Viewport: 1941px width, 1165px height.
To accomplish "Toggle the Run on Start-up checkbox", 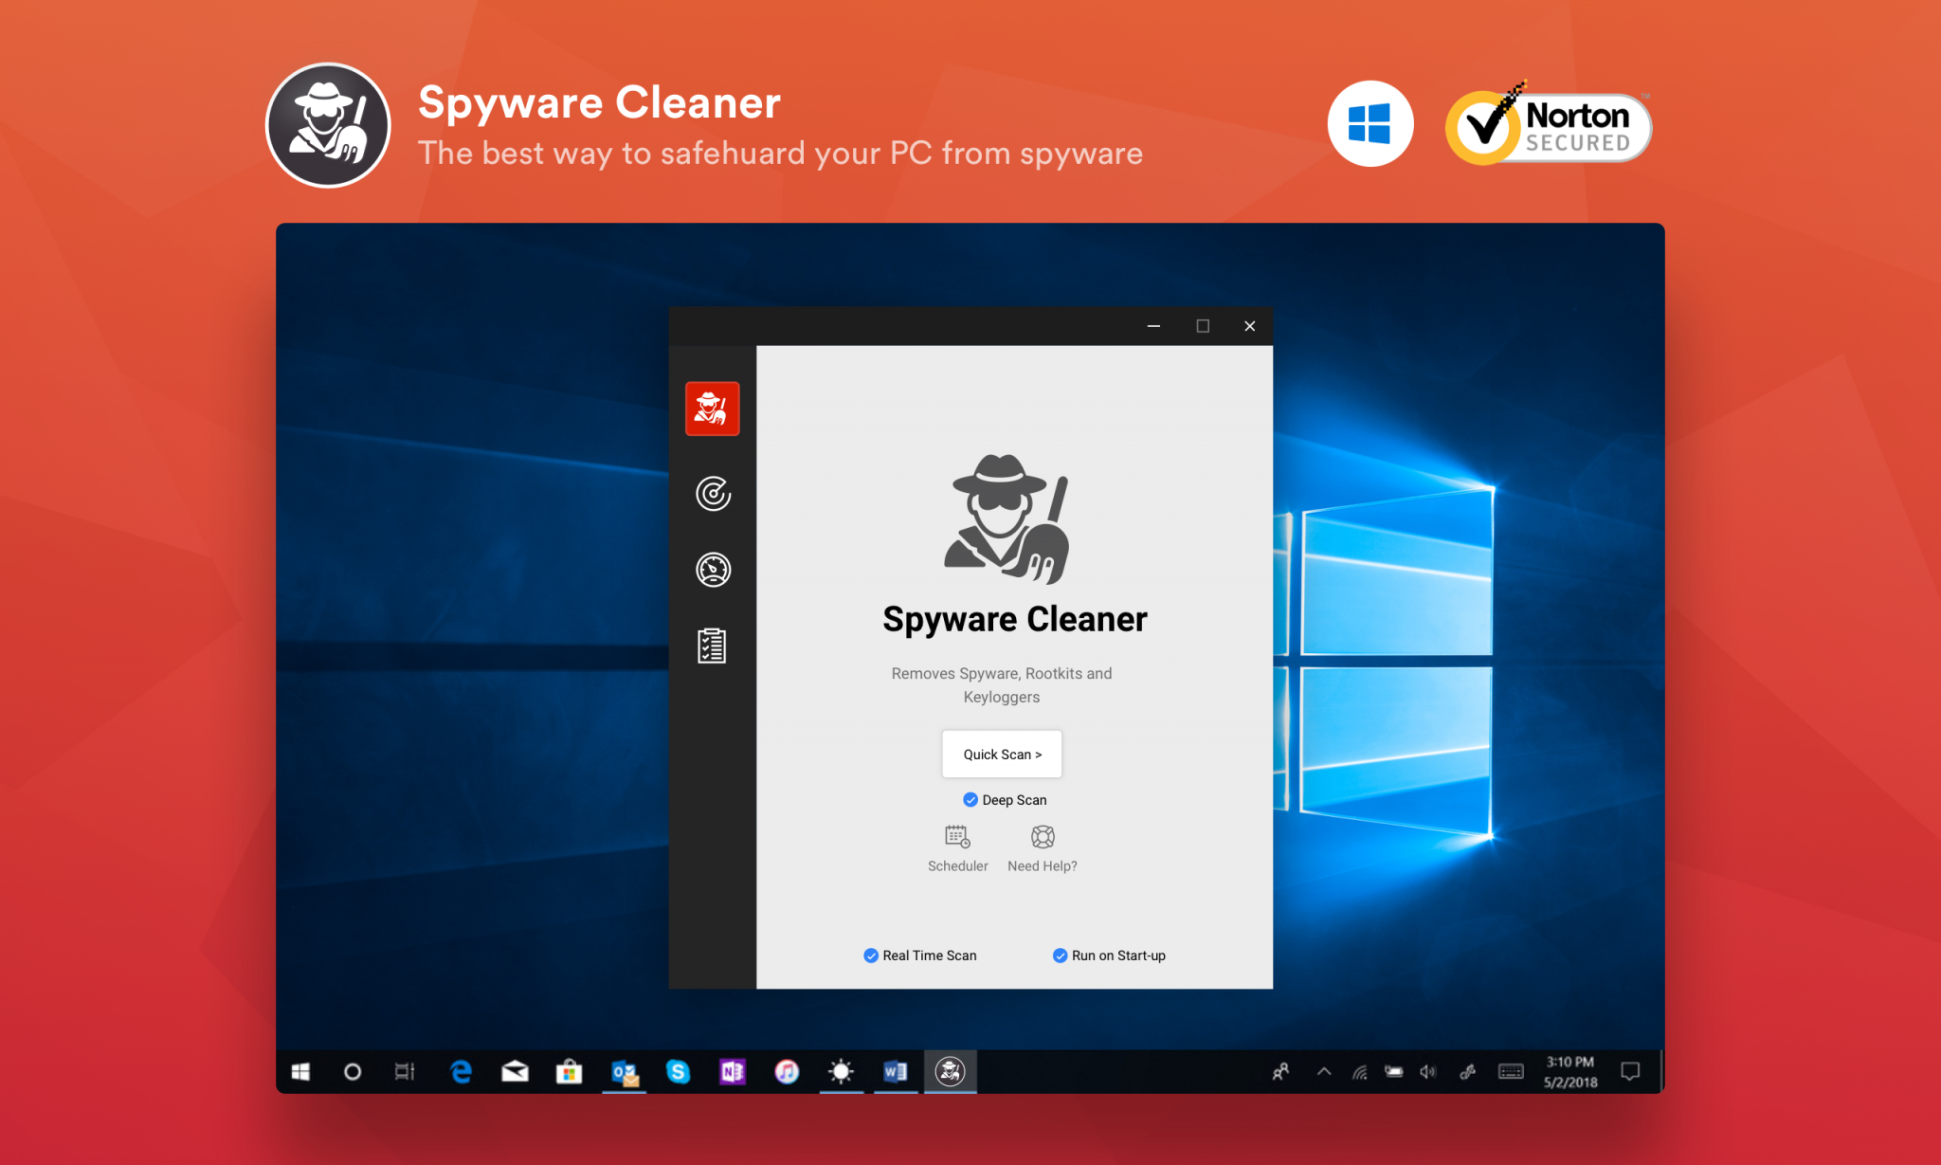I will pyautogui.click(x=1060, y=956).
